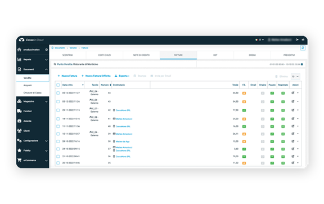
Task: Open actions dropdown arrow for invoice 37
Action: point(298,149)
